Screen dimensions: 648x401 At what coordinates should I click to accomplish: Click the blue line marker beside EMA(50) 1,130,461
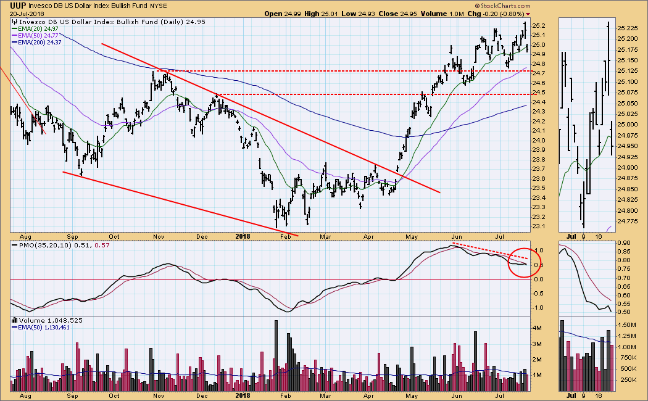click(14, 327)
